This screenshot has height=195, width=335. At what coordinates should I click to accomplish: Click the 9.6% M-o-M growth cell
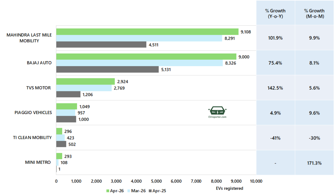(314, 113)
